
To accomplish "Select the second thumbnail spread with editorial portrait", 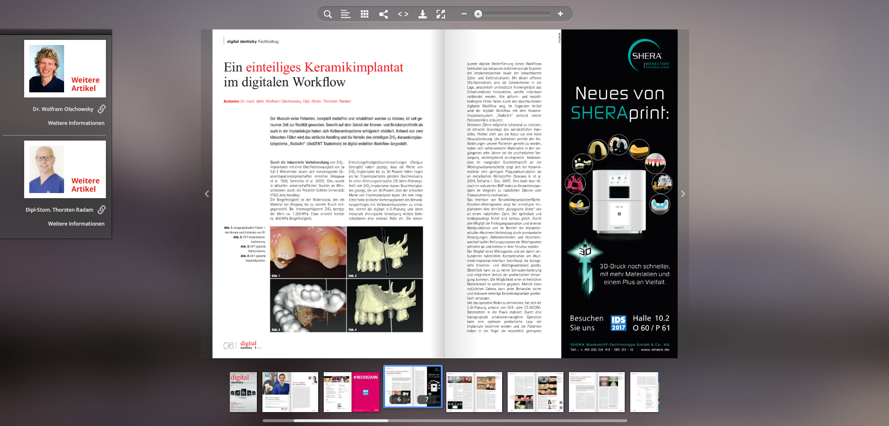I will pos(290,392).
